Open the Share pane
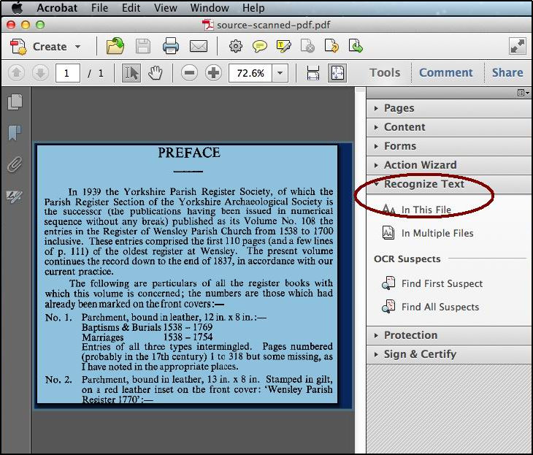This screenshot has width=533, height=455. tap(507, 73)
